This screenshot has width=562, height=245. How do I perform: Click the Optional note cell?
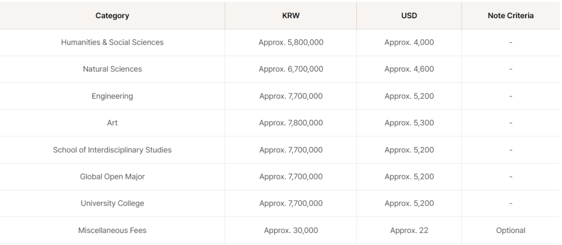[510, 230]
